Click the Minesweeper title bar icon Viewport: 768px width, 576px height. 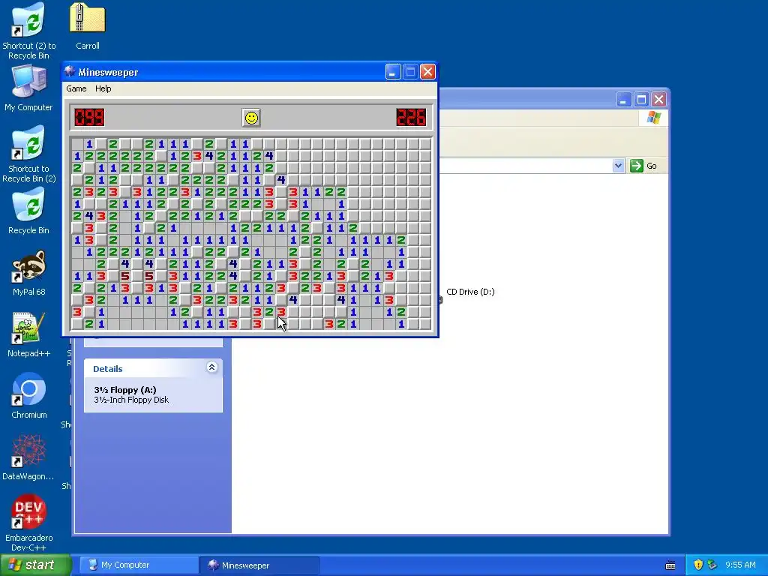[70, 72]
